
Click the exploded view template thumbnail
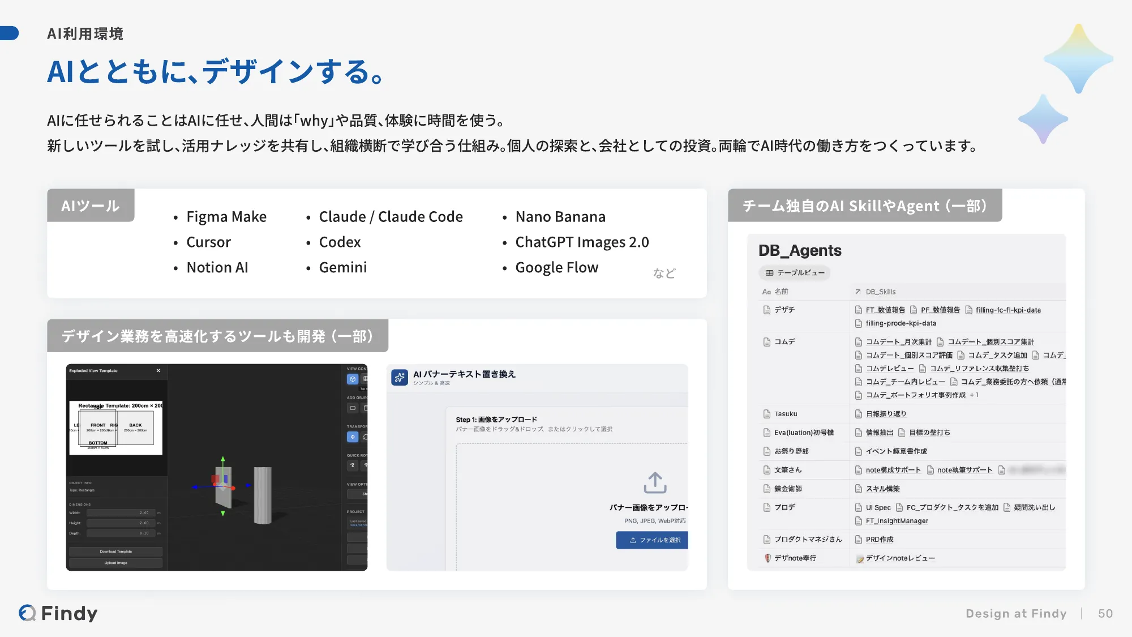116,428
